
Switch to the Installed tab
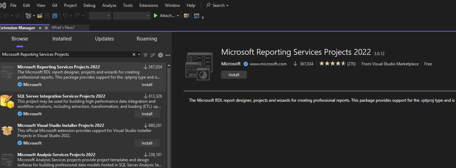pyautogui.click(x=62, y=39)
